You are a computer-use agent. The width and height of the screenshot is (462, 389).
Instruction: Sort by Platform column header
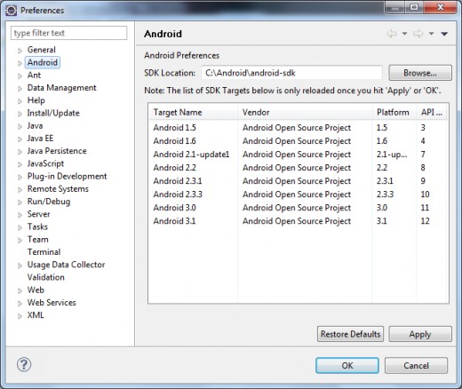point(394,112)
